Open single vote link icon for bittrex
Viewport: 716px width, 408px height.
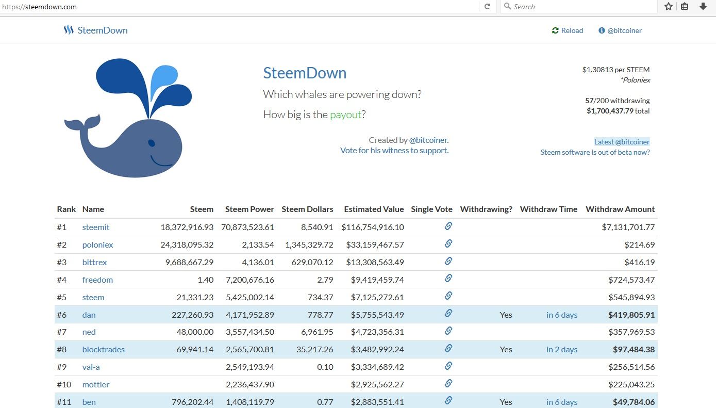448,261
